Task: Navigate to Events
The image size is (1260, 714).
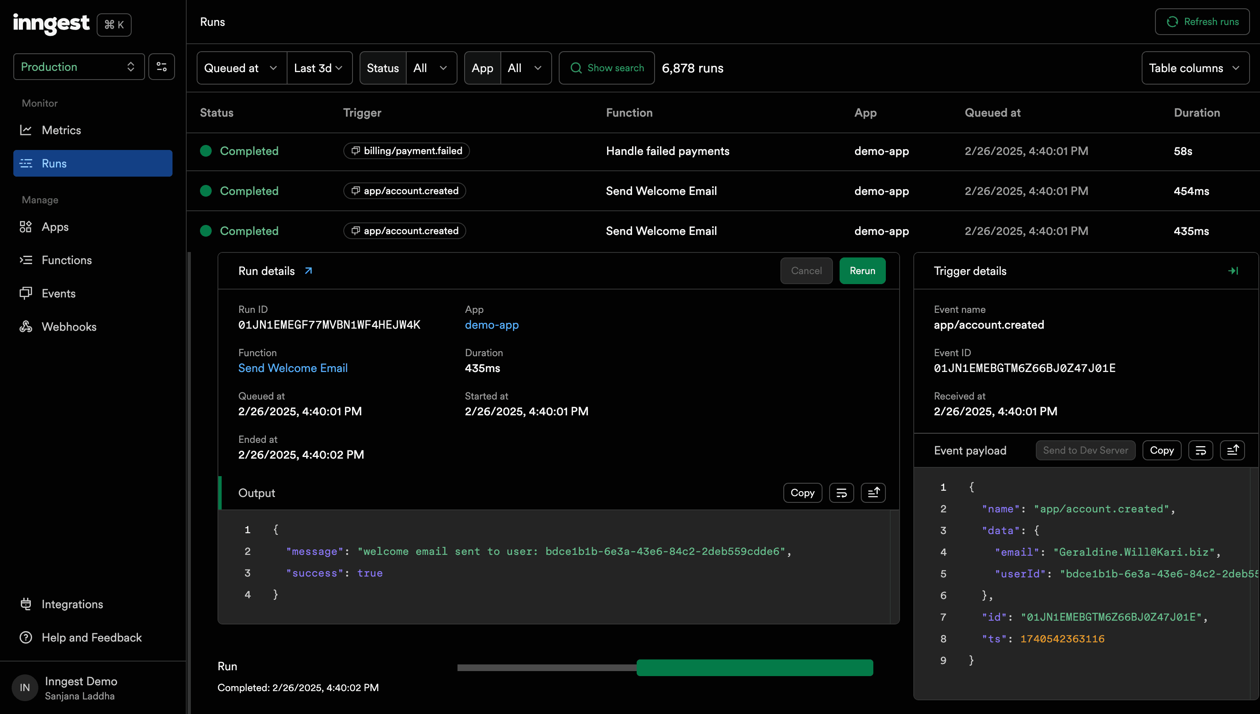Action: [x=92, y=293]
